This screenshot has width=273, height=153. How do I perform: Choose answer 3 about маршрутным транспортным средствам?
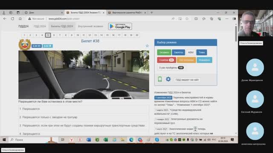(x=84, y=125)
